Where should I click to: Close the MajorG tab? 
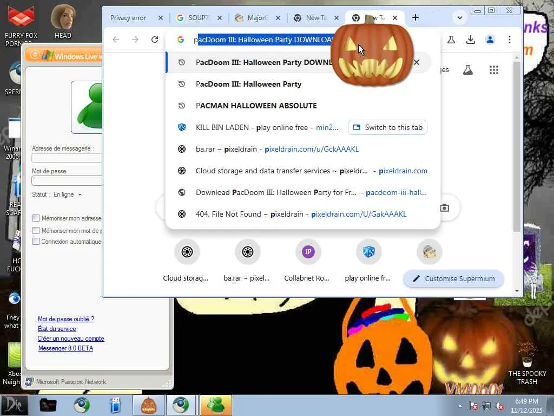278,18
